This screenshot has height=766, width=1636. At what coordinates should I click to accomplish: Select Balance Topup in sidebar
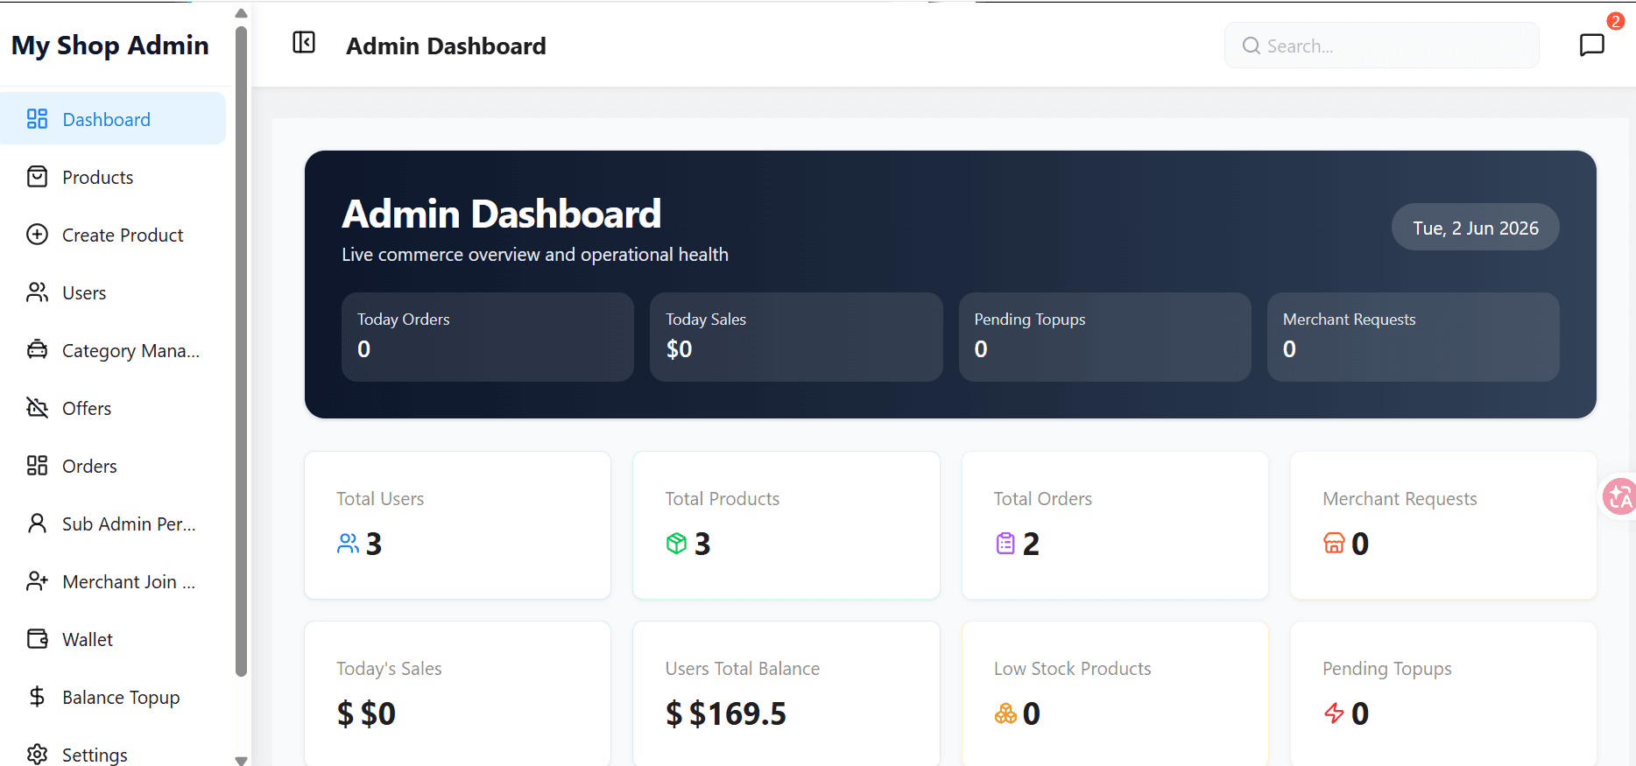(113, 697)
